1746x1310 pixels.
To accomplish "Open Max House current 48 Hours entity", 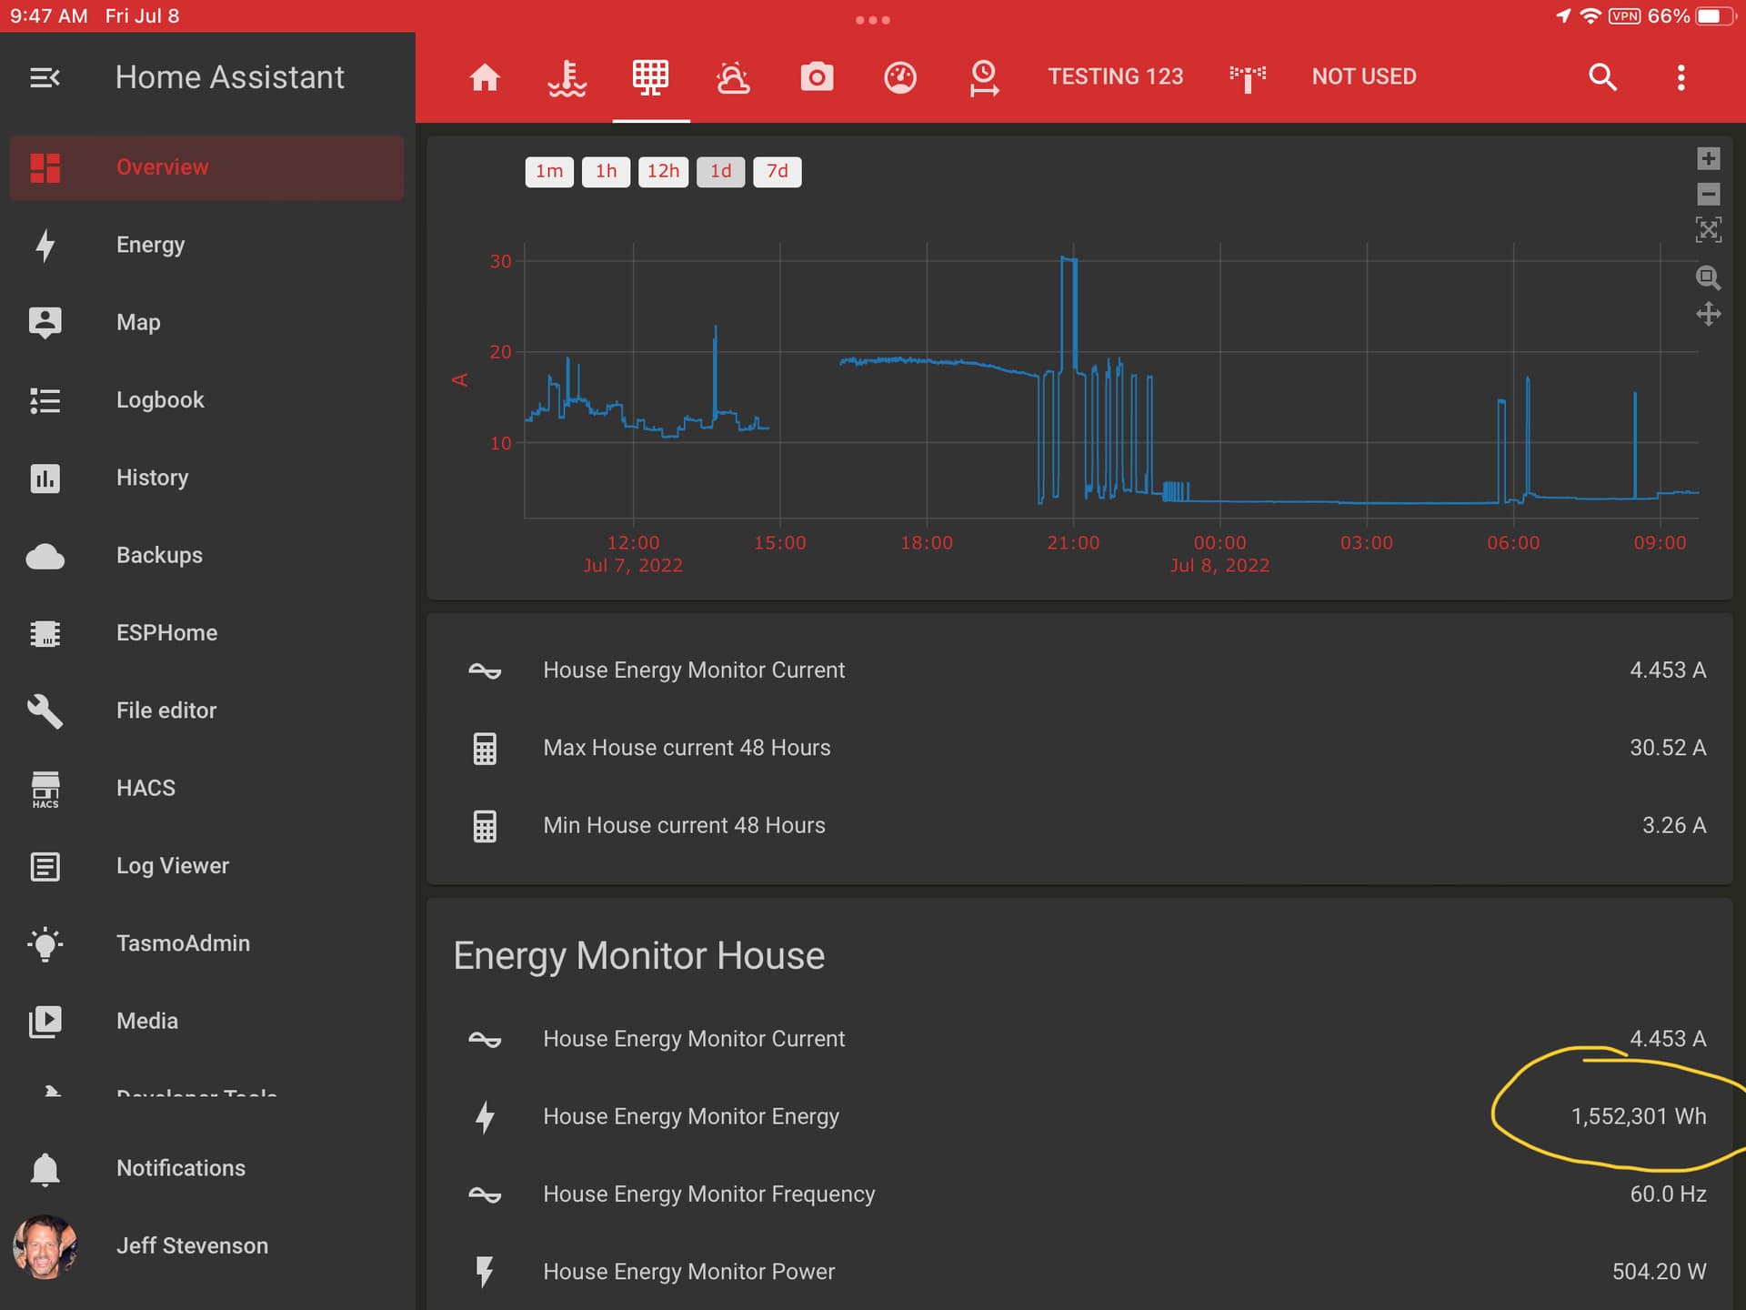I will [x=687, y=748].
